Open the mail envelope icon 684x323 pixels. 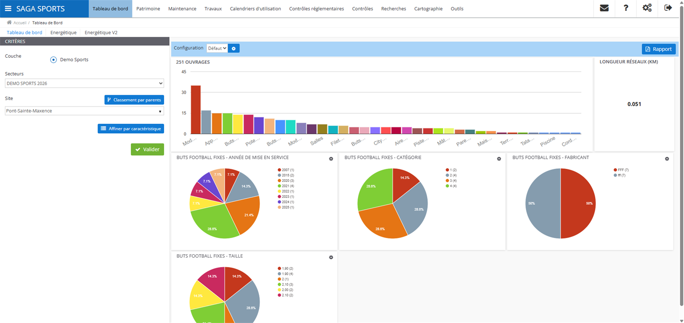[x=604, y=8]
